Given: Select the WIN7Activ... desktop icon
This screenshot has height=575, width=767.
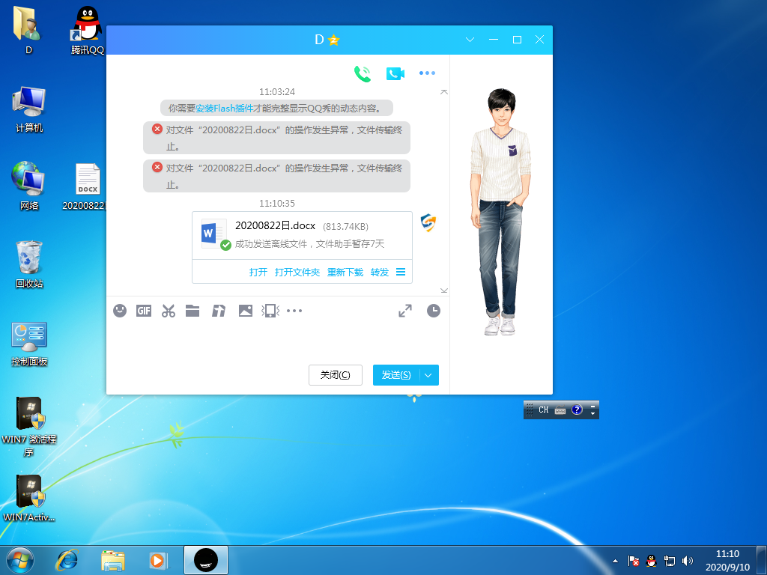Looking at the screenshot, I should (x=29, y=498).
